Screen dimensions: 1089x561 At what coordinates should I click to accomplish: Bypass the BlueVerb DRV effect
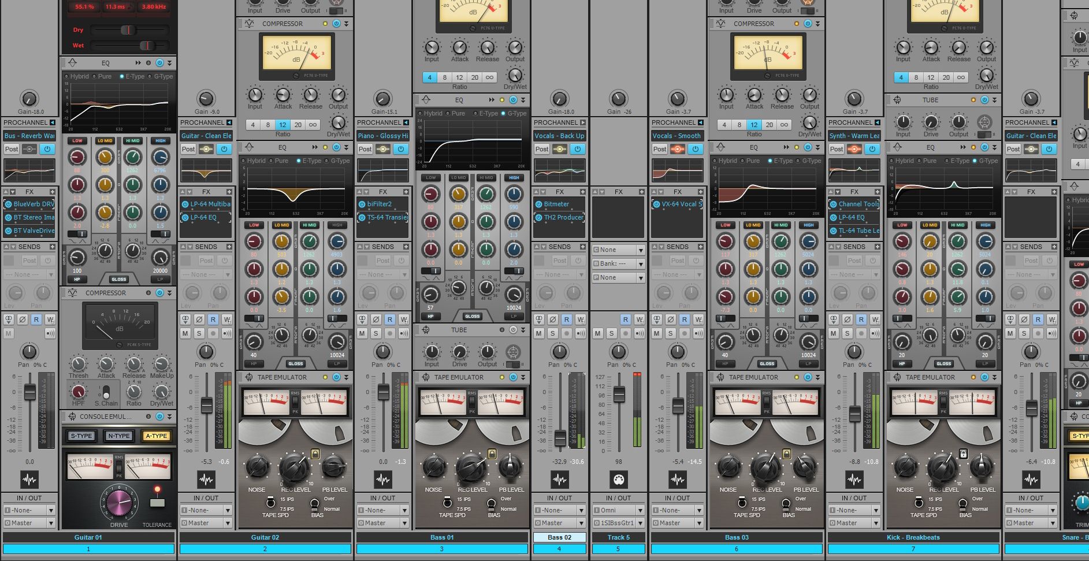point(9,204)
